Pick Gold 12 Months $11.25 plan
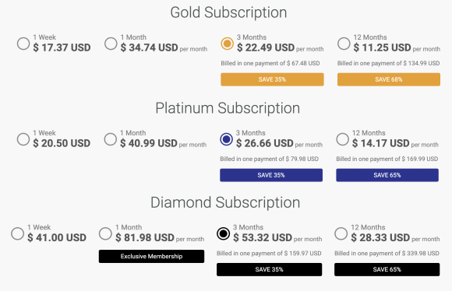 344,44
